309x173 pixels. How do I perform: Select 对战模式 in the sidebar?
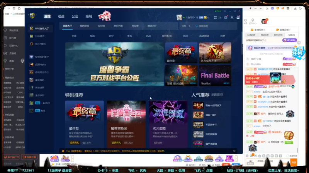coord(40,36)
